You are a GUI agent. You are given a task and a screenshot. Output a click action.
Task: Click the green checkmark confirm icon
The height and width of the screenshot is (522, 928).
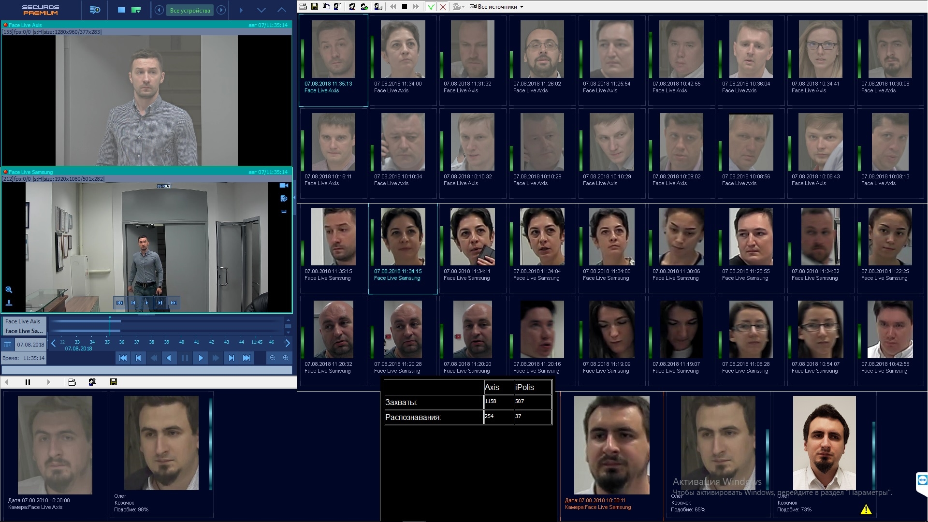click(431, 7)
